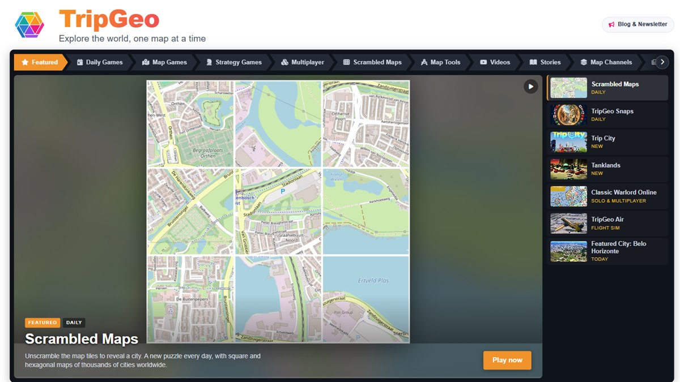Screen dimensions: 680x382
Task: Click the map icon on Map Games
Action: 146,62
